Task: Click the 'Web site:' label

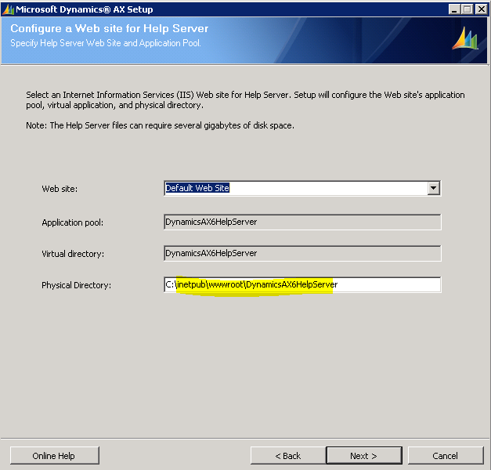Action: point(60,189)
